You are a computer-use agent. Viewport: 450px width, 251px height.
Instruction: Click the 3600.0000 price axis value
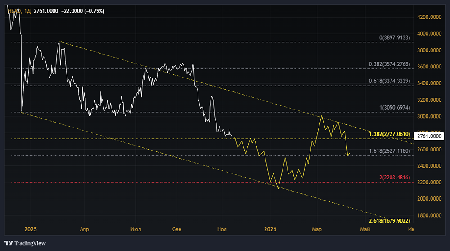[429, 67]
